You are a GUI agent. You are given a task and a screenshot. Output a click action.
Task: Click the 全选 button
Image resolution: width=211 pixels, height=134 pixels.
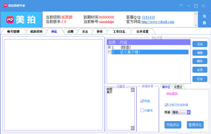(200, 70)
